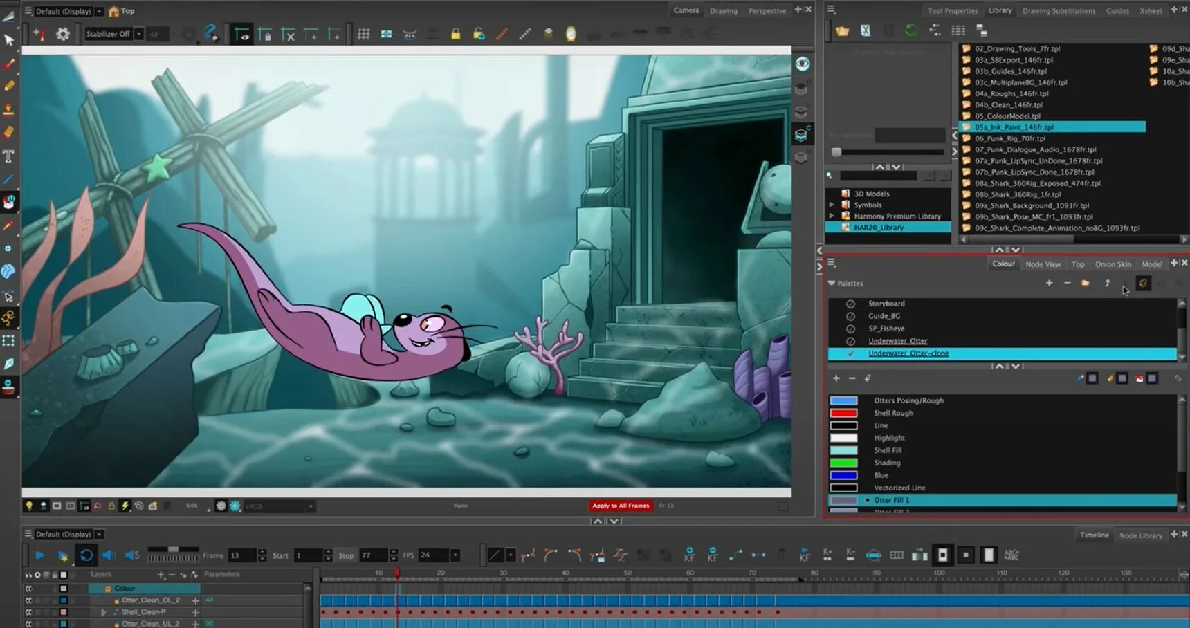Select the Otter_Clean_OL_2 layer

(150, 600)
